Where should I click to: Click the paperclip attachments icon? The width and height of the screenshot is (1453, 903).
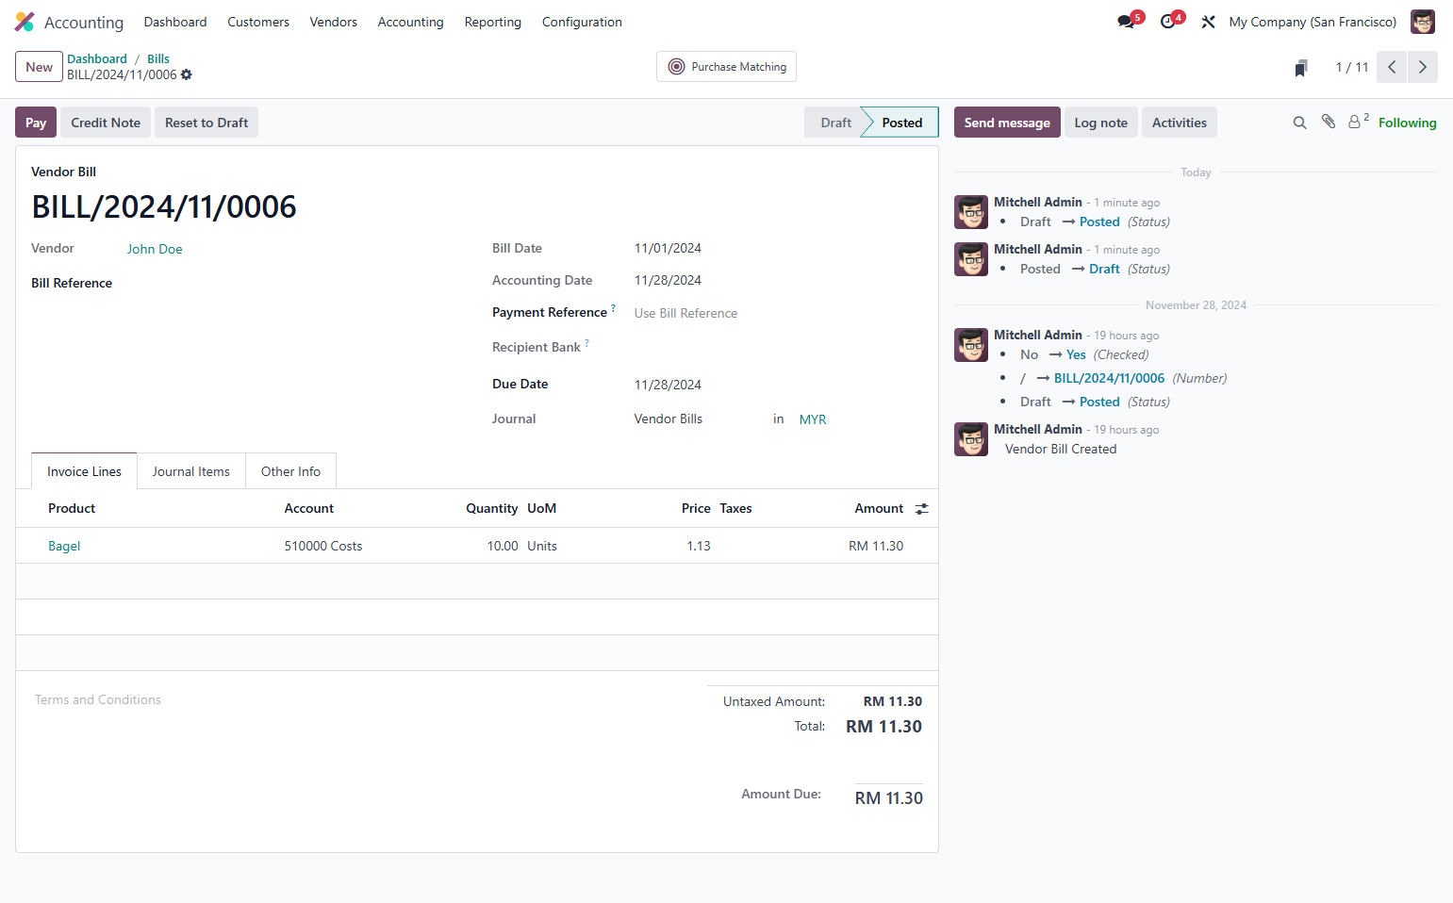pyautogui.click(x=1329, y=122)
